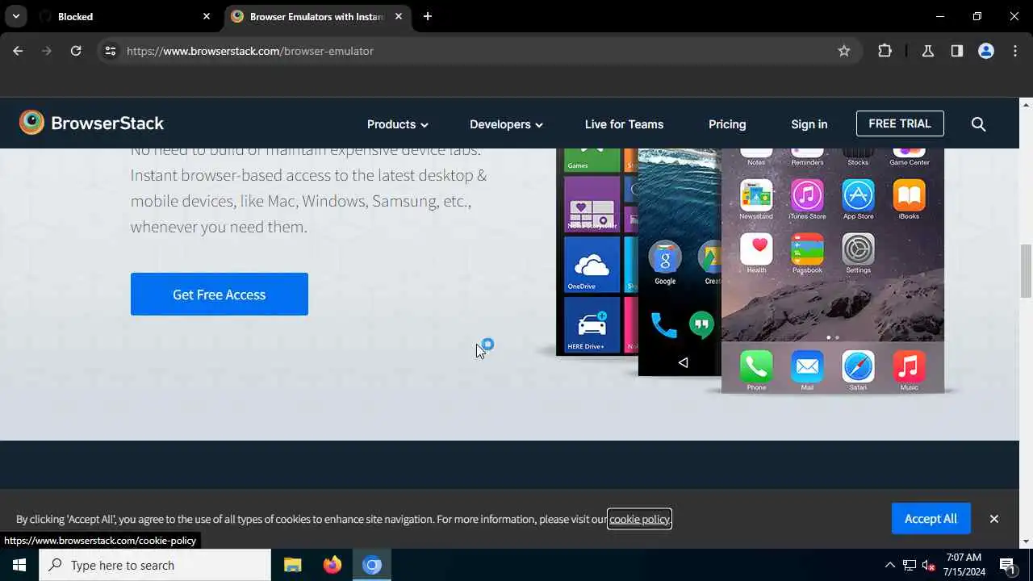The image size is (1033, 581).
Task: Toggle the browser side panel icon
Action: tap(957, 51)
